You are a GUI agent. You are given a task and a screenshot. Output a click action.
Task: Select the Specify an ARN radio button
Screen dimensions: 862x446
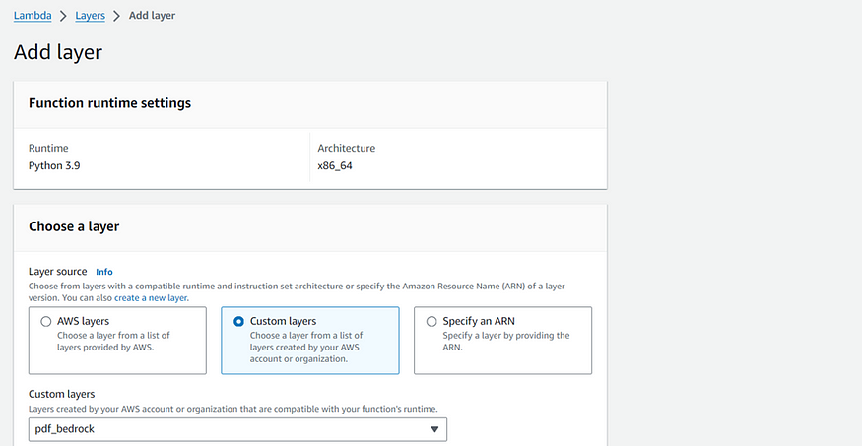click(431, 321)
